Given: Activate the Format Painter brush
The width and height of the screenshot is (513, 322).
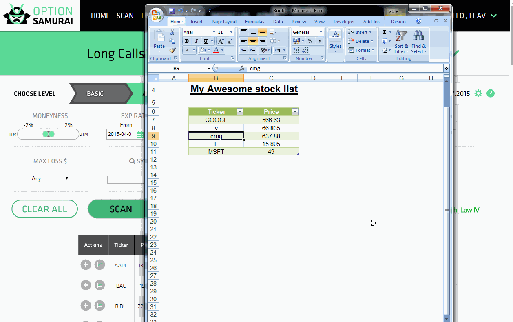Looking at the screenshot, I should click(x=172, y=50).
